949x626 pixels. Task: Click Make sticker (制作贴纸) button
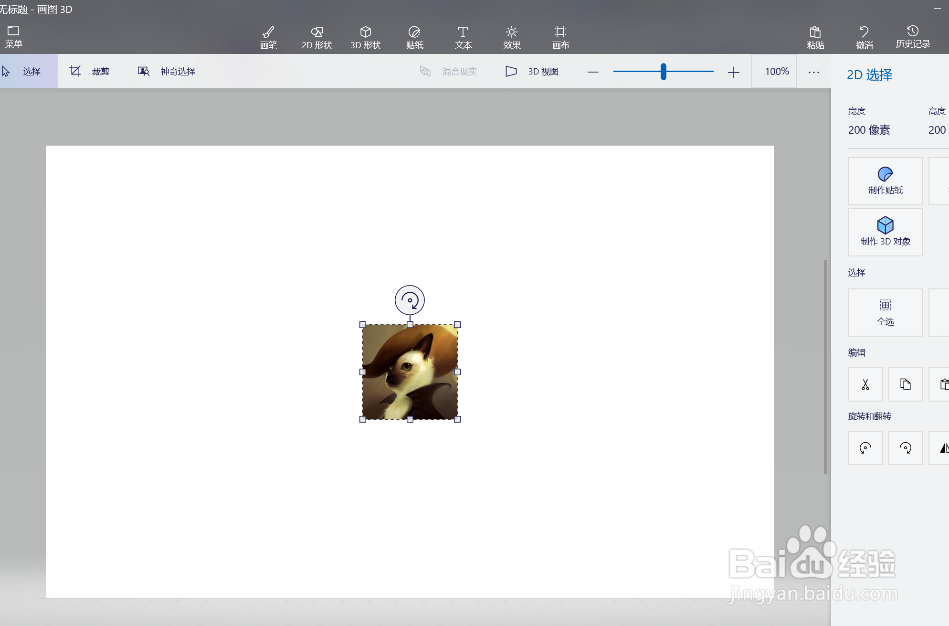[x=885, y=181]
